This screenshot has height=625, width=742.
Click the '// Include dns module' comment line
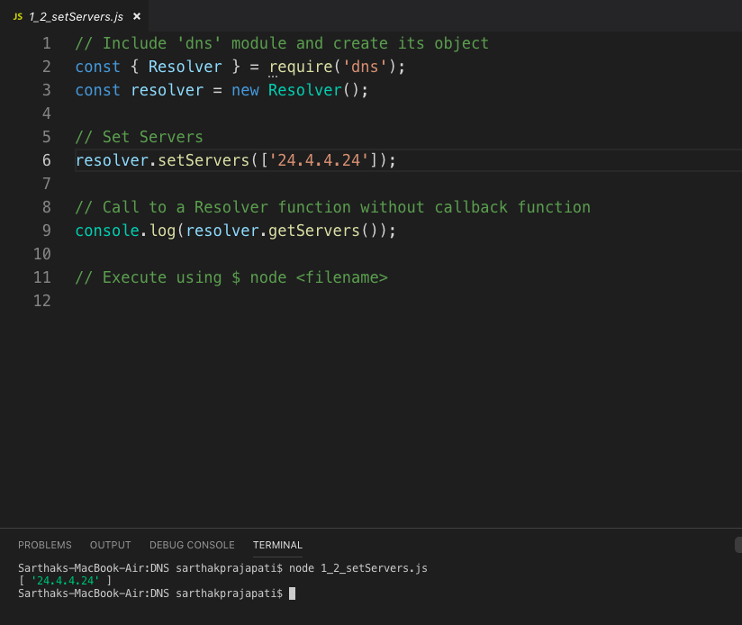coord(282,43)
